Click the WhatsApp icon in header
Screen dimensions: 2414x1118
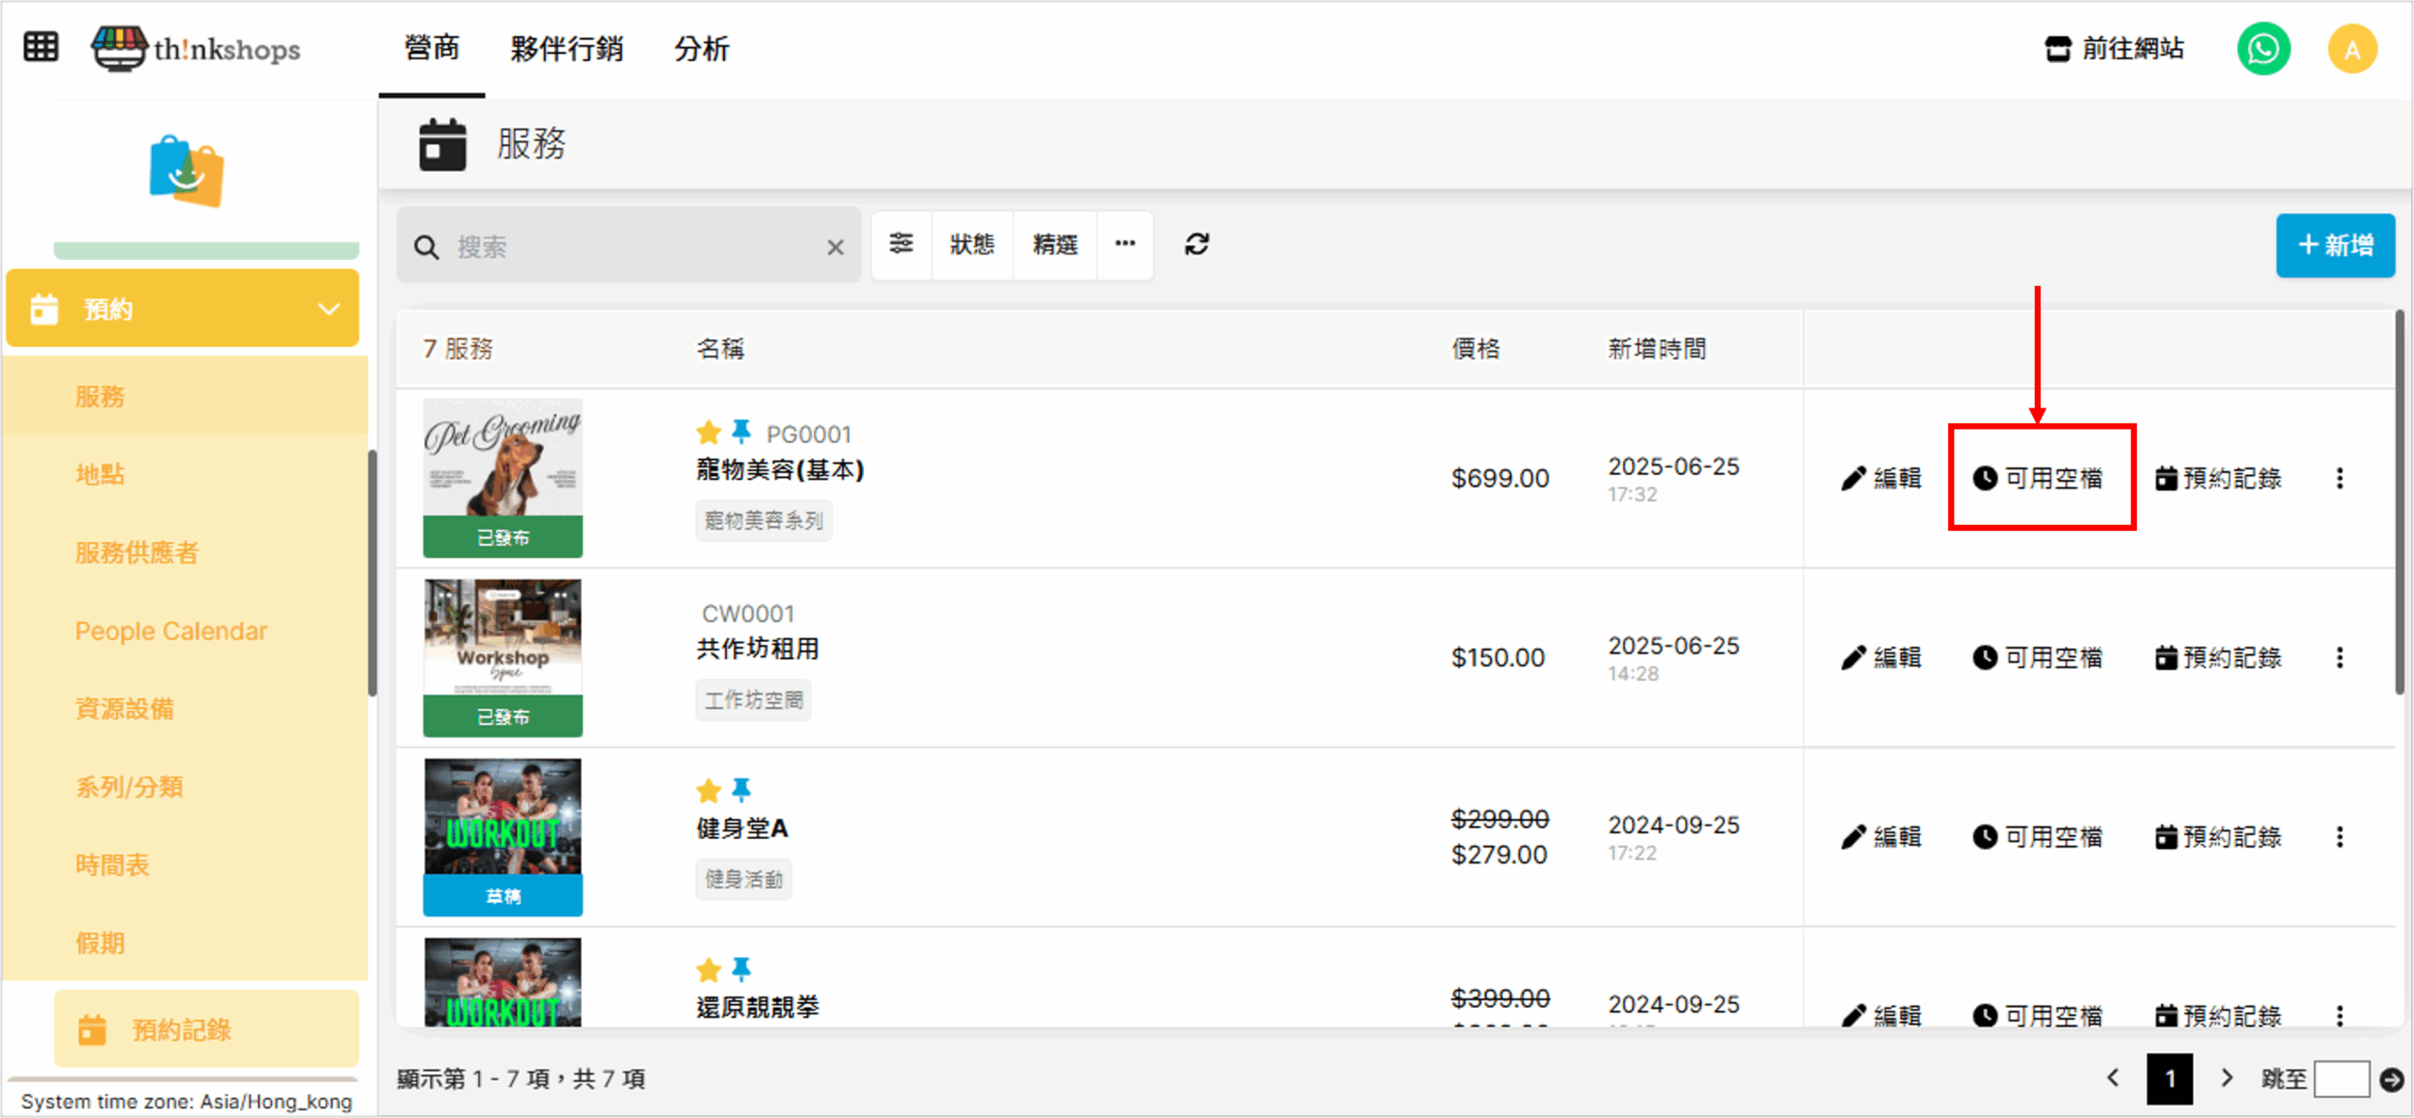click(2263, 49)
